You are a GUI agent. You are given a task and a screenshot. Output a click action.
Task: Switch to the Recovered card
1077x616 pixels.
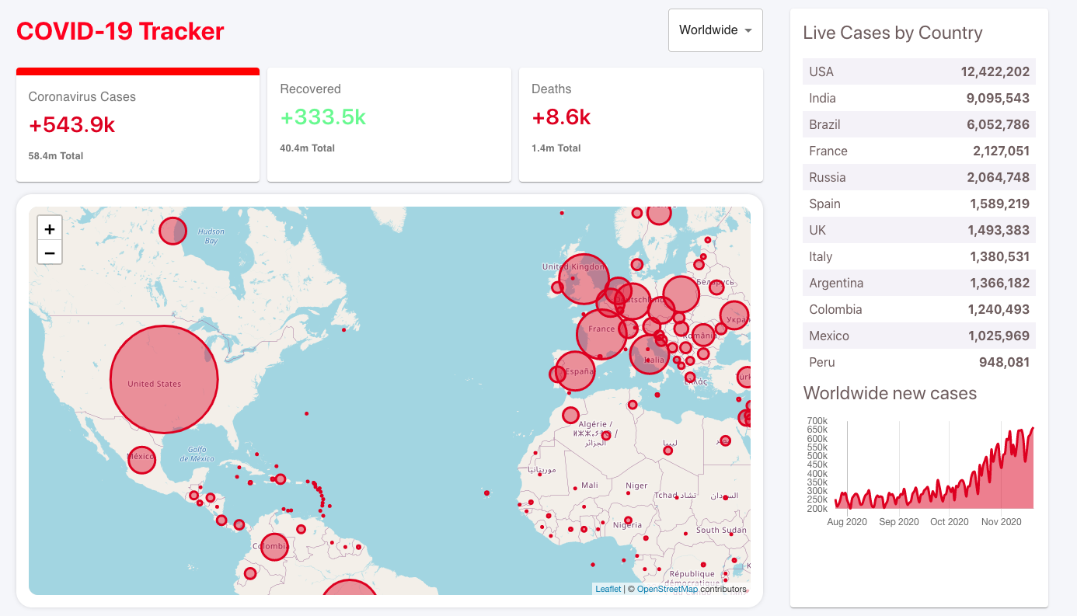(389, 125)
